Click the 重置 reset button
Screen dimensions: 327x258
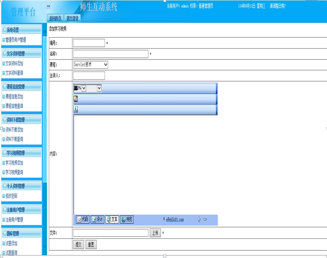pos(91,245)
